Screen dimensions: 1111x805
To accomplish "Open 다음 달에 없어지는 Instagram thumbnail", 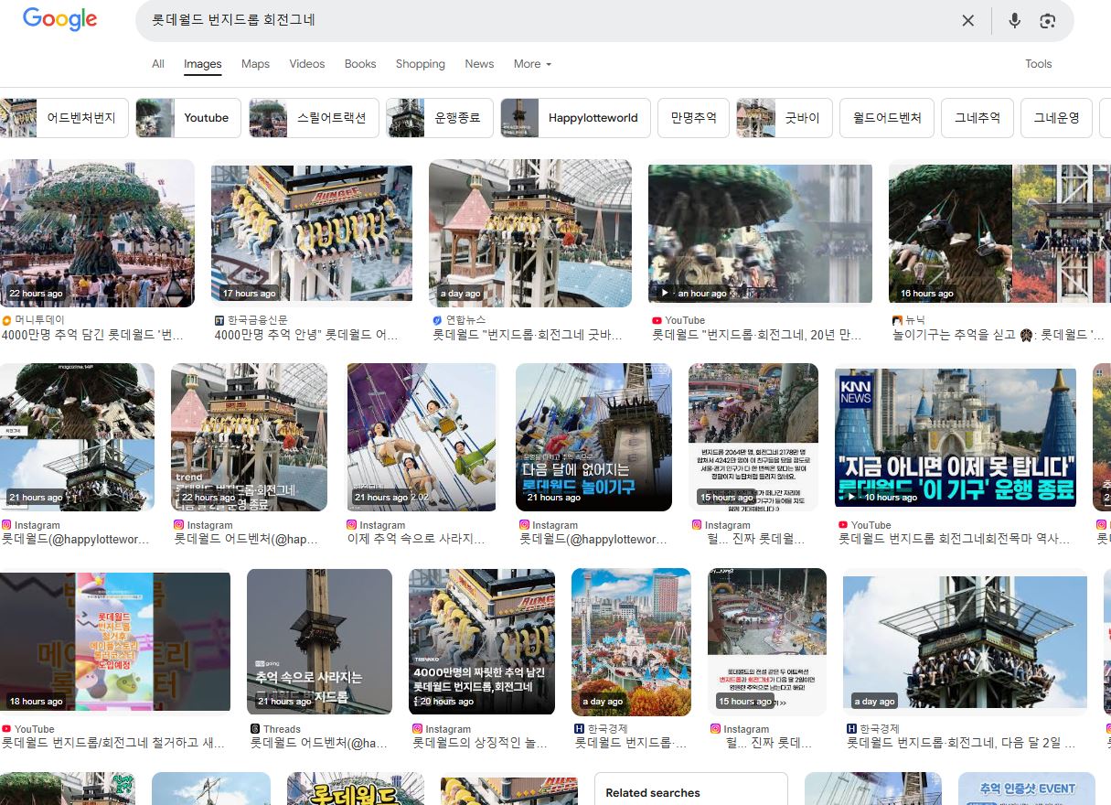I will 593,437.
